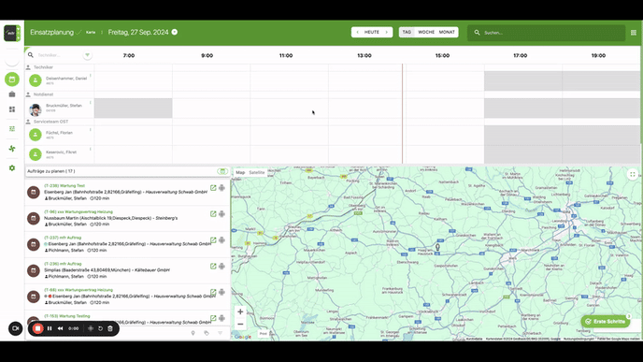Switch map to Satellite view

coord(257,172)
